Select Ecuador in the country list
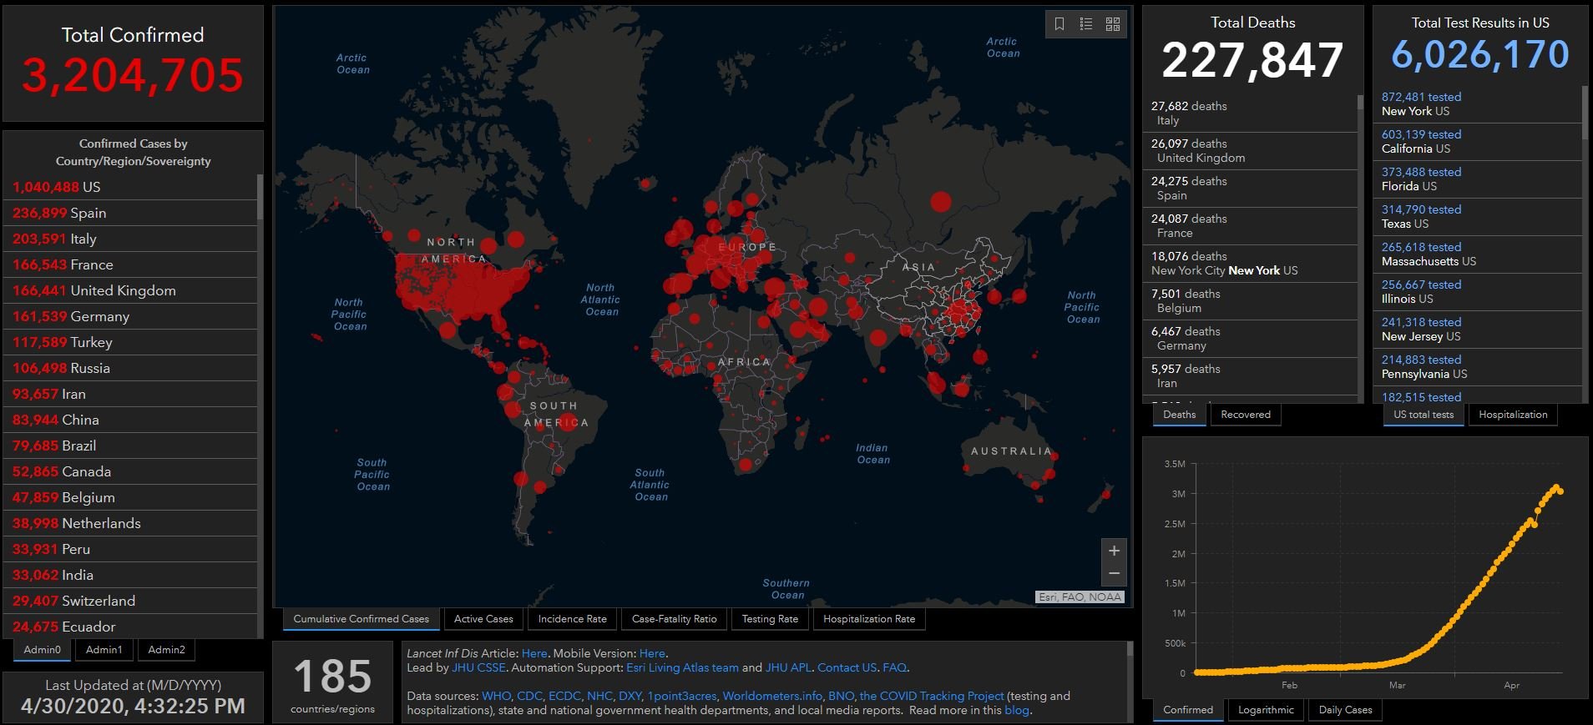The width and height of the screenshot is (1593, 725). pos(132,627)
